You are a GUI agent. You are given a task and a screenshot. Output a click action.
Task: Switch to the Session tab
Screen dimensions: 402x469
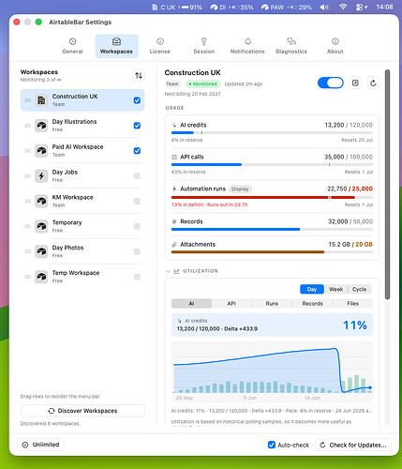point(204,46)
